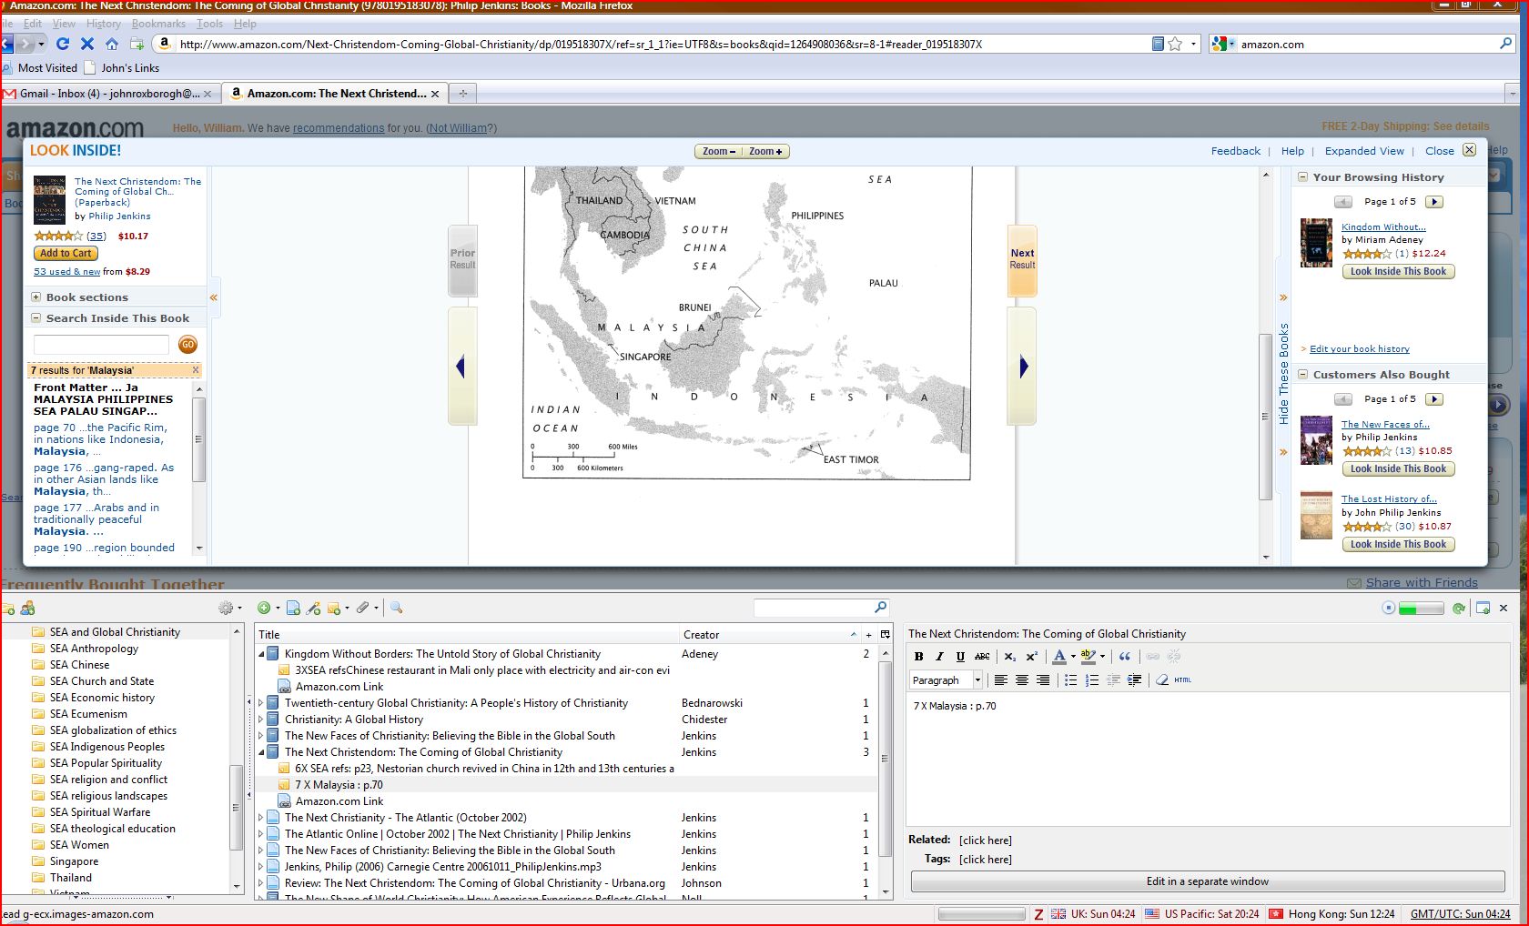Click the Zotero new item green plus icon
This screenshot has width=1529, height=926.
(264, 608)
